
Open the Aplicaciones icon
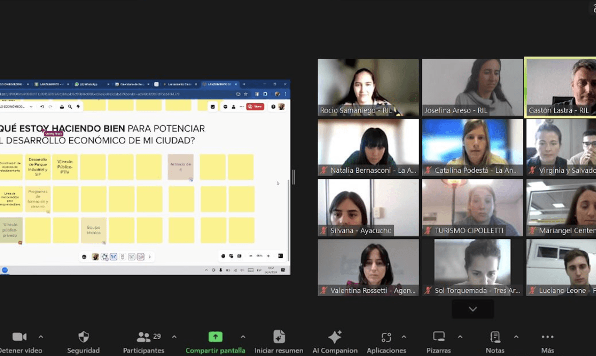point(386,337)
